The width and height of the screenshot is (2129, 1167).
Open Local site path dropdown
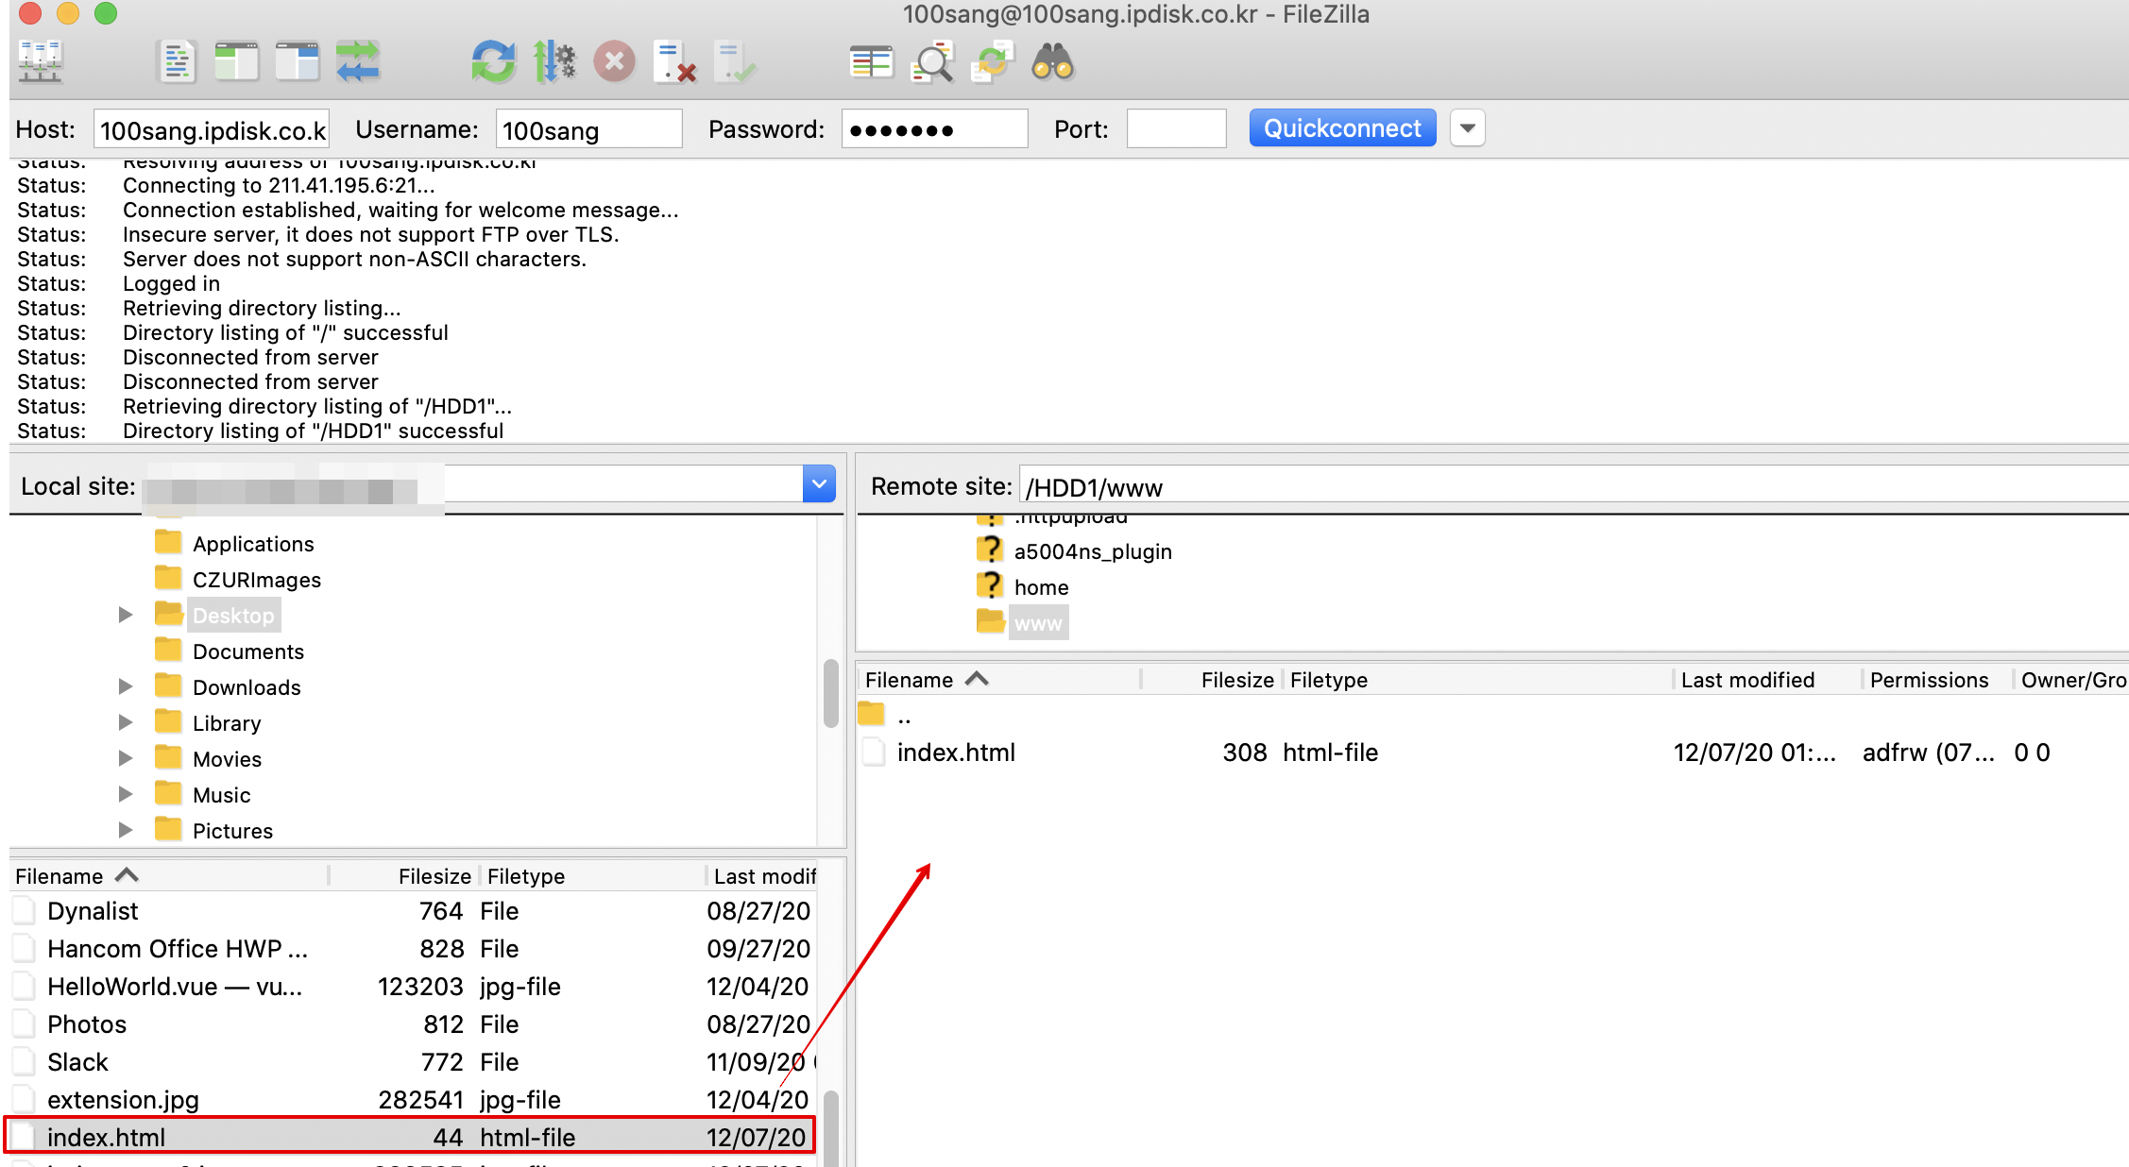pos(819,484)
